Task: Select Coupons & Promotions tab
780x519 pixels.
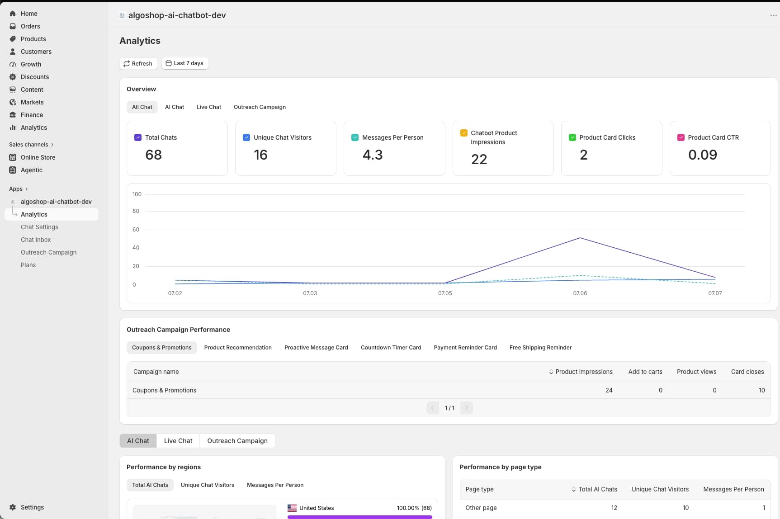Action: click(x=161, y=348)
